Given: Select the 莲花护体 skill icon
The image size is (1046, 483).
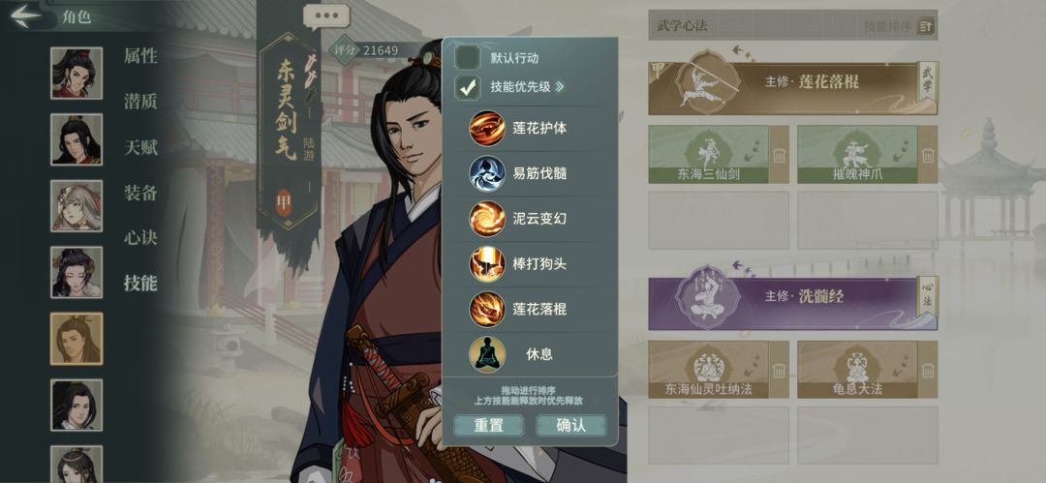Looking at the screenshot, I should [x=487, y=128].
